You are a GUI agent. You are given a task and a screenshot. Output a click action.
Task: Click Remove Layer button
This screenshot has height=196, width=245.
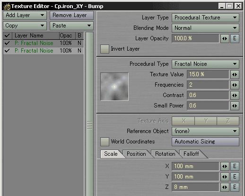[x=72, y=15]
